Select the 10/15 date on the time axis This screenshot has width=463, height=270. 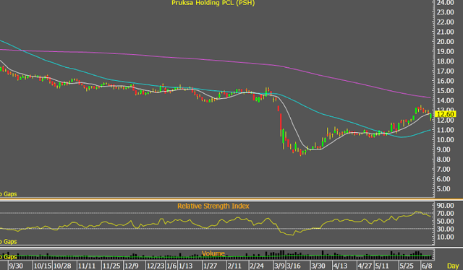tap(43, 266)
